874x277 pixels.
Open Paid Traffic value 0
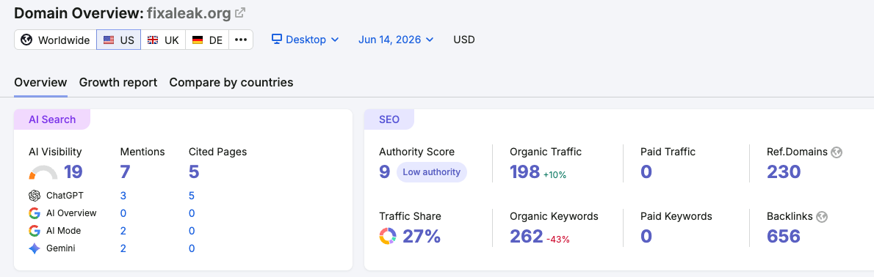coord(646,172)
